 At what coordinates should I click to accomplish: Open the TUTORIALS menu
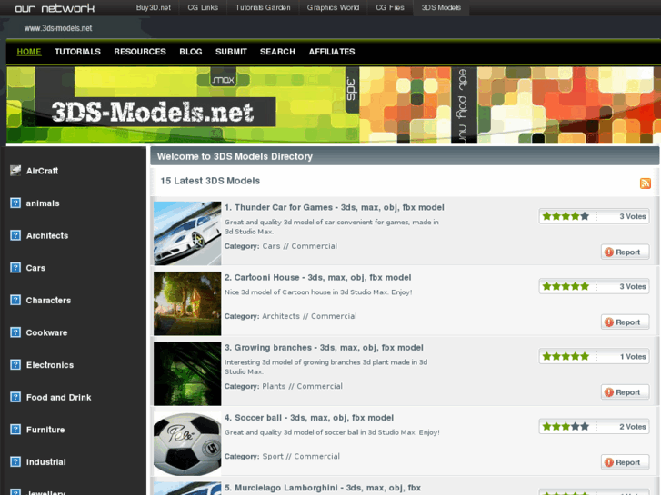pyautogui.click(x=77, y=52)
